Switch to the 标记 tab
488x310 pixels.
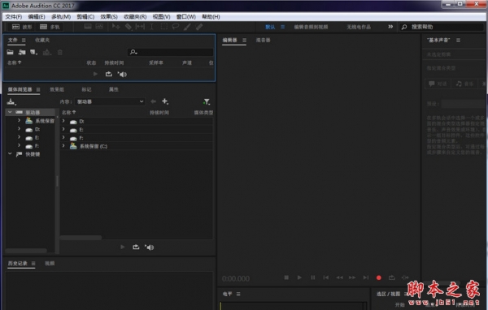86,89
